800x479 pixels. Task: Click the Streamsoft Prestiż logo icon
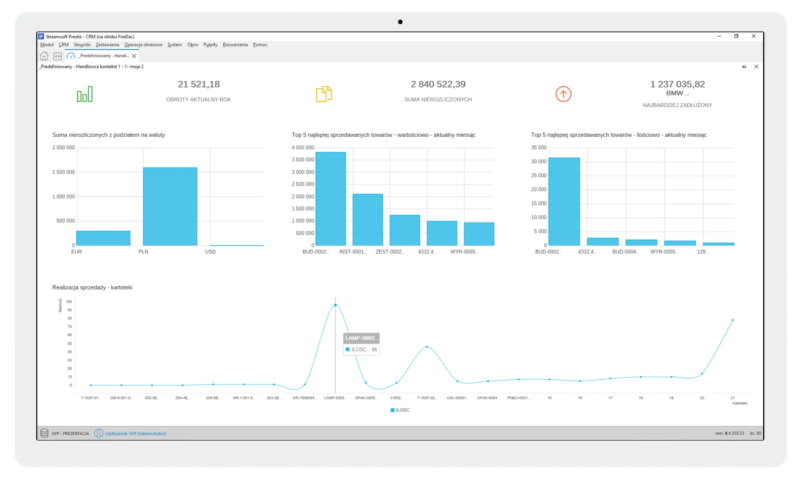41,37
